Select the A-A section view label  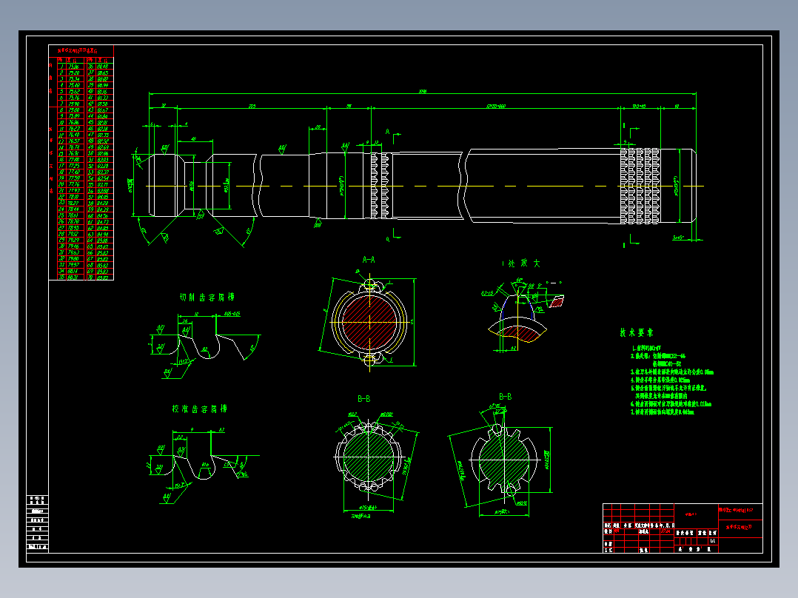pos(369,260)
